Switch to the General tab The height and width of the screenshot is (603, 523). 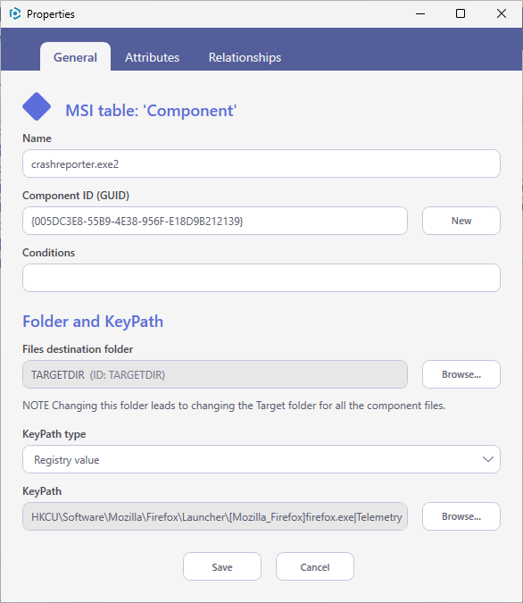(75, 57)
